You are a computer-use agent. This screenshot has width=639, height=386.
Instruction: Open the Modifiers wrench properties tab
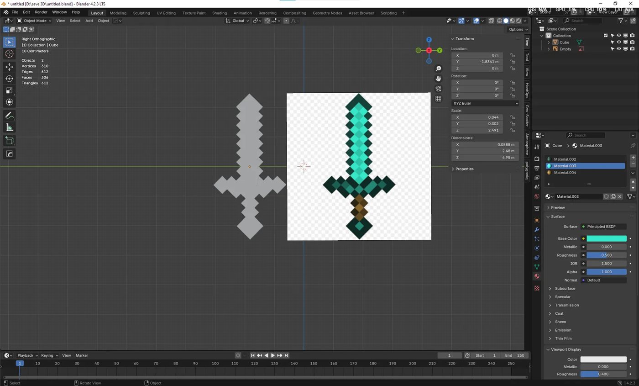pyautogui.click(x=537, y=229)
